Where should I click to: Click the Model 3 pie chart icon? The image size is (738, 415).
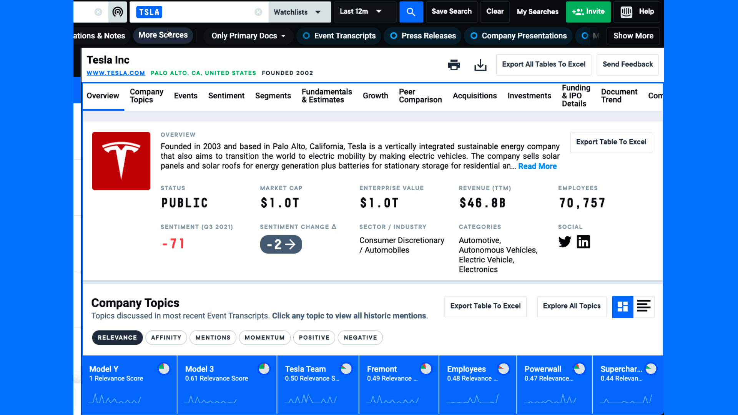(x=264, y=369)
